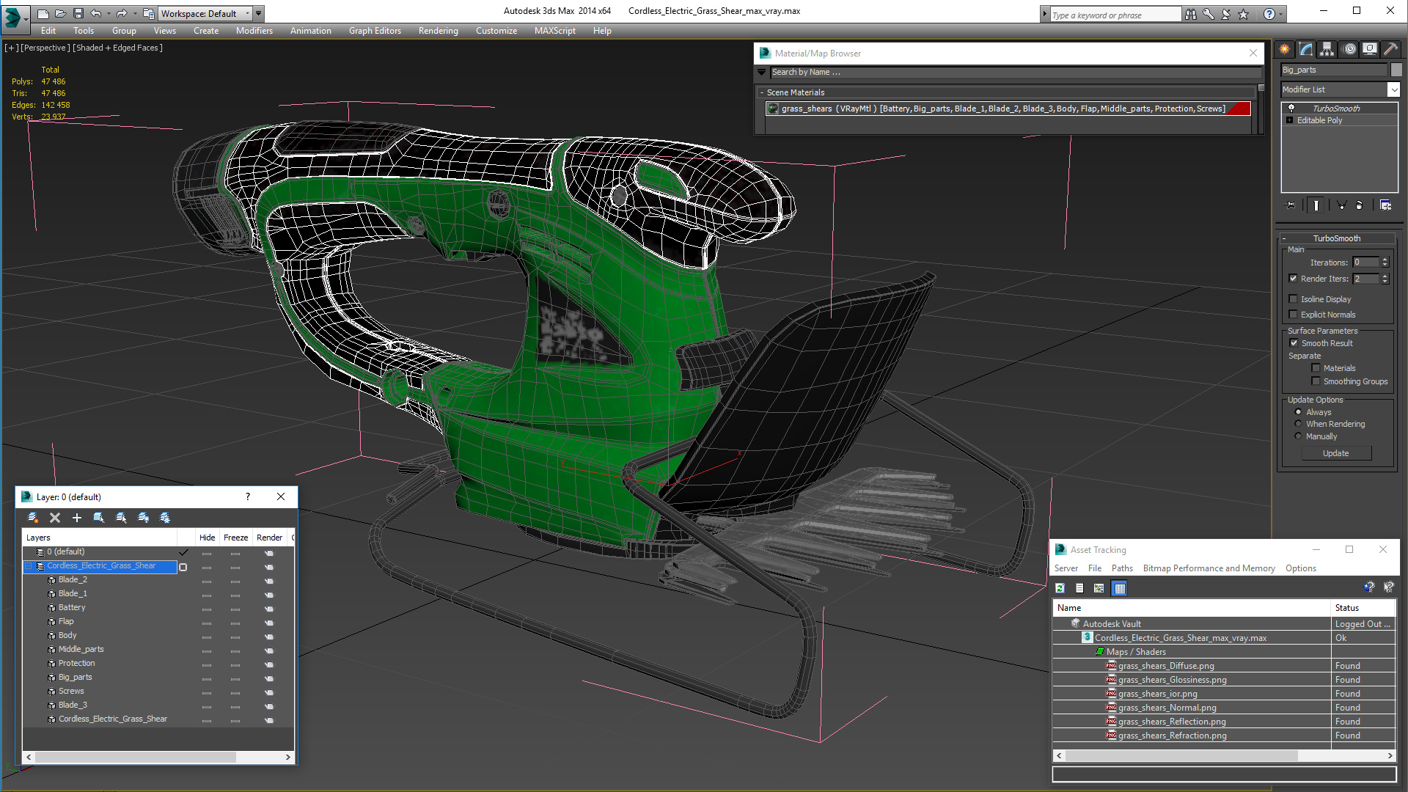This screenshot has width=1408, height=792.
Task: Open the Motion command panel tab
Action: (1349, 49)
